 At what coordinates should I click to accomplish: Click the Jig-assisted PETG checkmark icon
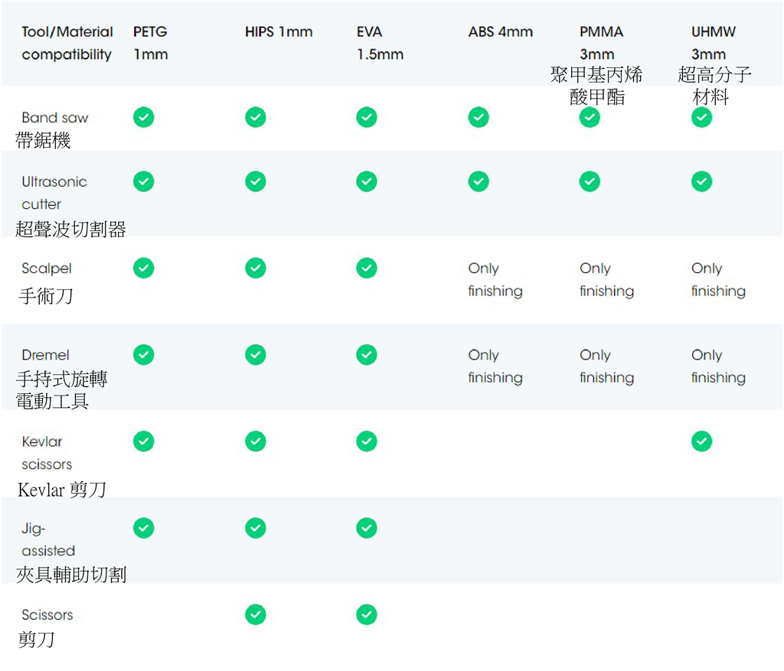[x=143, y=528]
